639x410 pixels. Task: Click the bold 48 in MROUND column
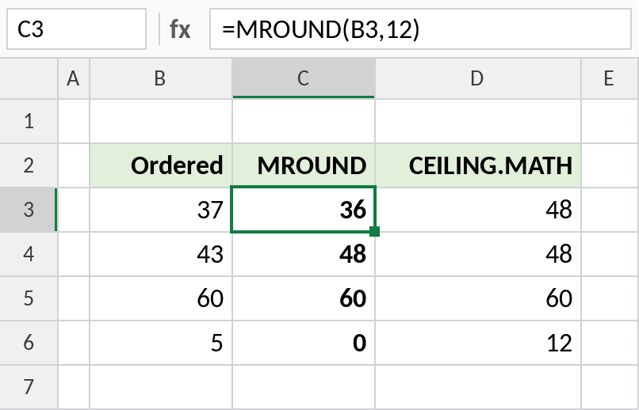coord(304,254)
